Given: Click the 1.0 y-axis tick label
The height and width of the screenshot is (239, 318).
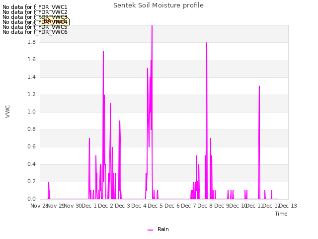Looking at the screenshot, I should (x=31, y=112).
